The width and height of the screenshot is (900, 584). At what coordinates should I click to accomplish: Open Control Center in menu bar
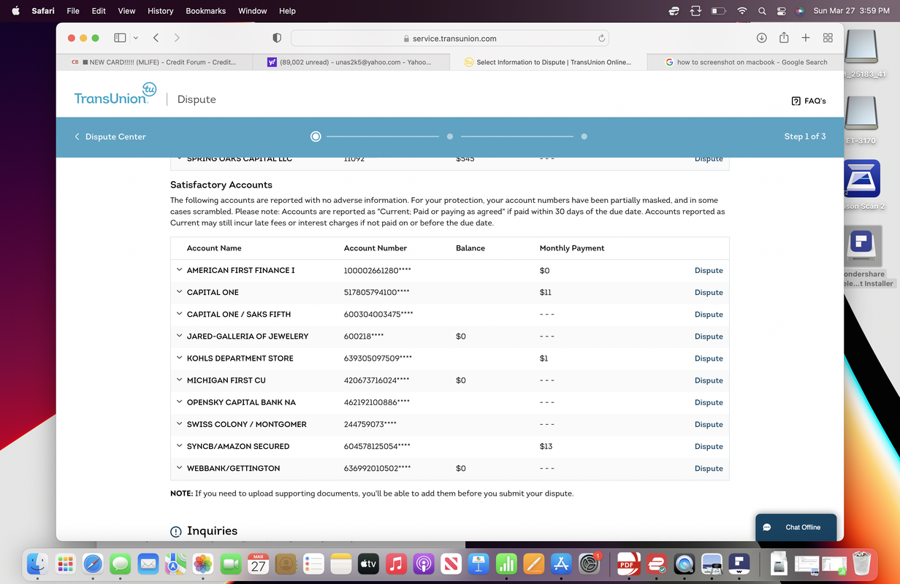pos(781,11)
